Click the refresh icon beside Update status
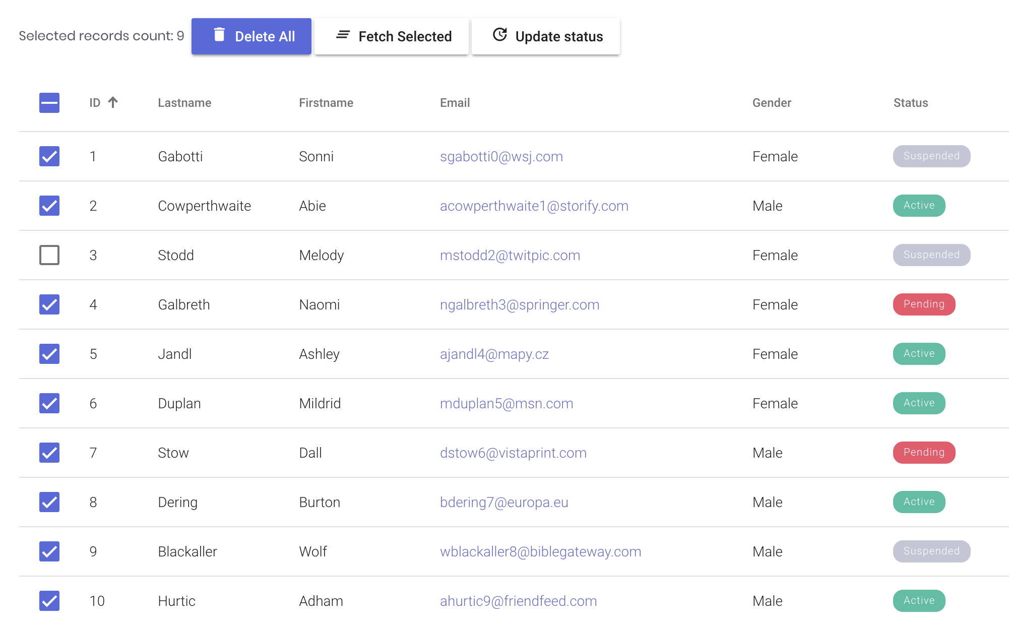The height and width of the screenshot is (625, 1009). tap(499, 35)
